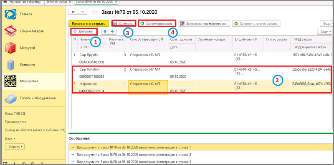Select the Меркурий red cube icon
Viewport: 334px width, 165px height.
(x=10, y=48)
